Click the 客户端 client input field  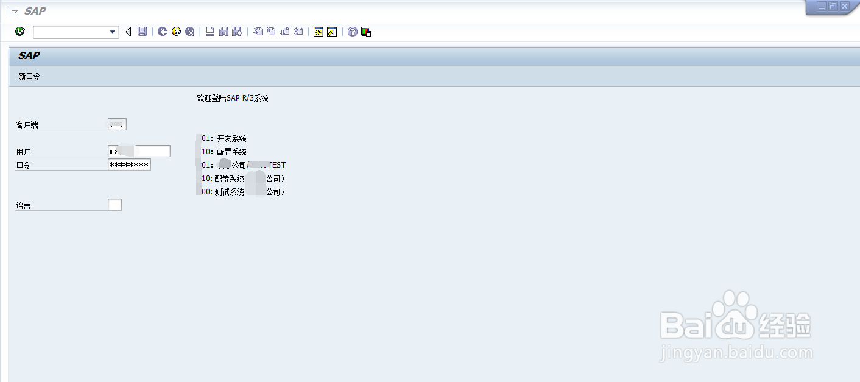tap(117, 125)
